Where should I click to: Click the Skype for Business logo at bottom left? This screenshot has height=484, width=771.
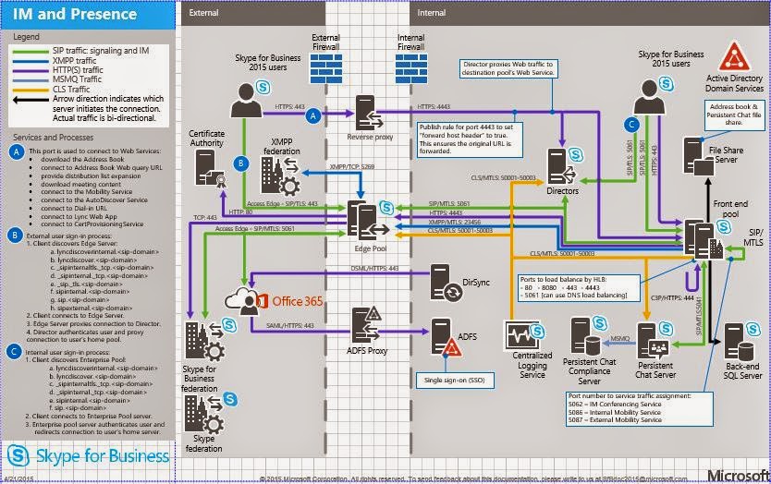tap(89, 456)
